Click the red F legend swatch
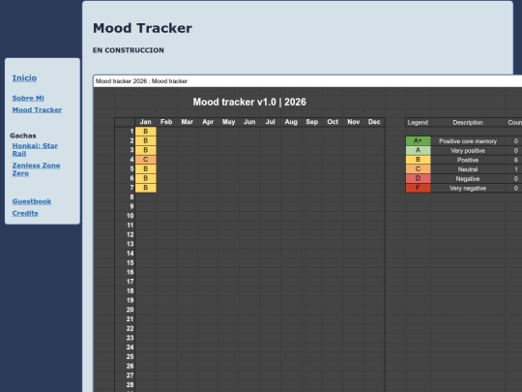The height and width of the screenshot is (392, 522). pos(418,188)
